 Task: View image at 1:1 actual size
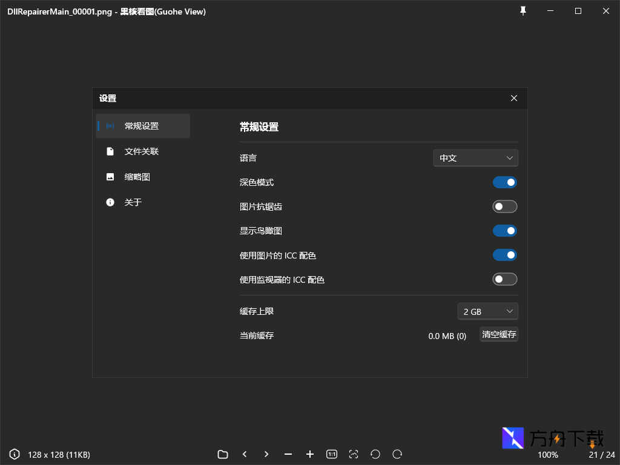[332, 454]
